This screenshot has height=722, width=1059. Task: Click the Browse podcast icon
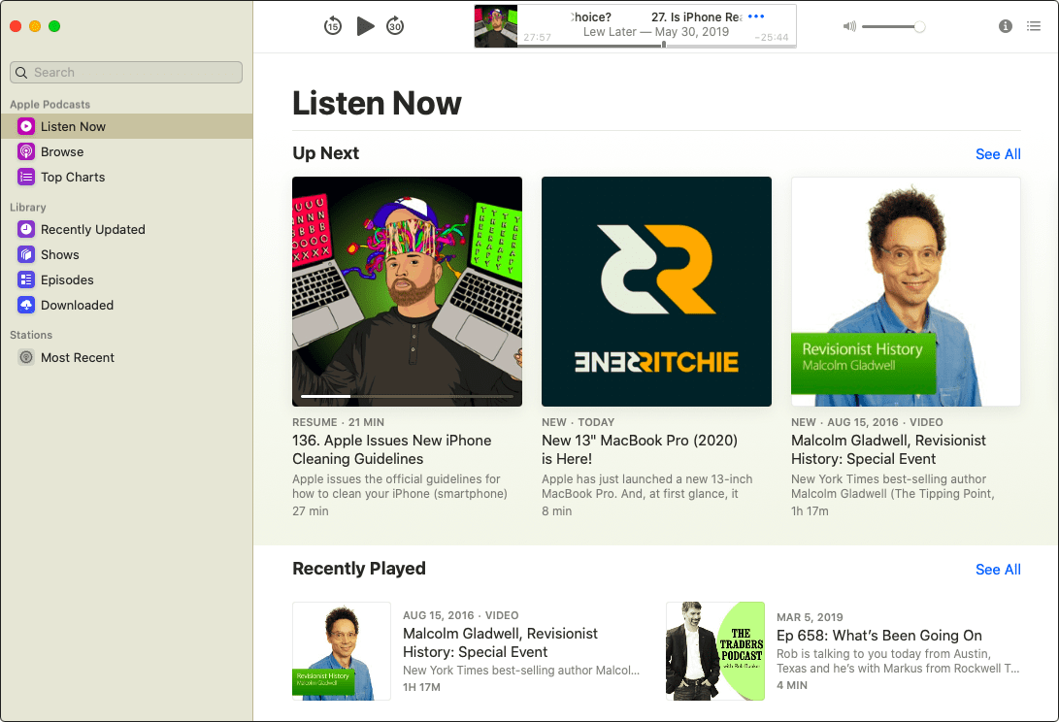pos(25,152)
